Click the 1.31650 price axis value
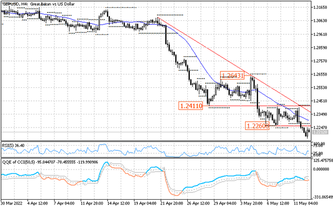The width and height of the screenshot is (333, 208). coord(321,7)
